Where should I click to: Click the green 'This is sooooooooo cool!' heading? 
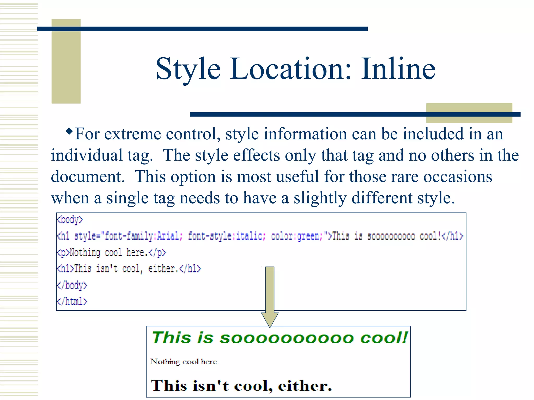pos(280,338)
